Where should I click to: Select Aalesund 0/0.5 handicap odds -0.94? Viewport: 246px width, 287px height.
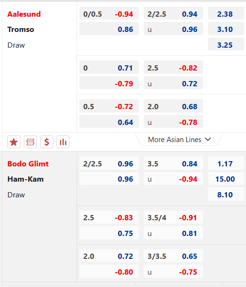click(109, 13)
